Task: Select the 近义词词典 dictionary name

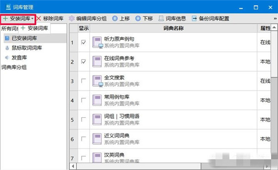Action: point(116,135)
